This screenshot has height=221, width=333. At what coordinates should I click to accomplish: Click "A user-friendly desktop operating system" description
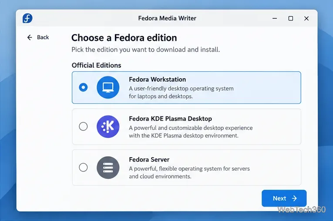181,89
